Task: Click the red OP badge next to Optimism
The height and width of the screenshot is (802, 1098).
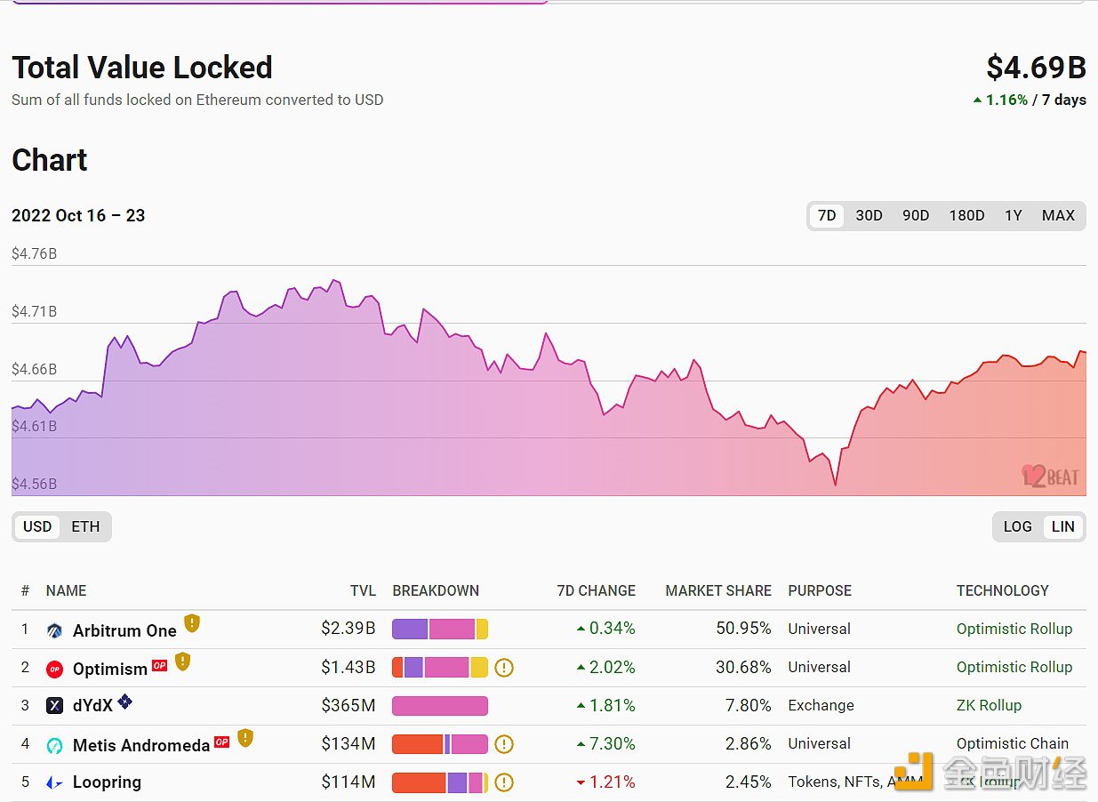Action: tap(160, 665)
